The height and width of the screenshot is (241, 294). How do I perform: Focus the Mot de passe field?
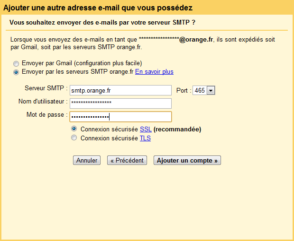coord(120,117)
